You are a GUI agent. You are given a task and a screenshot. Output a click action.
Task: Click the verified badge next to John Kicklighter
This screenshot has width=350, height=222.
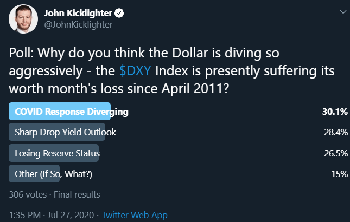pyautogui.click(x=119, y=13)
